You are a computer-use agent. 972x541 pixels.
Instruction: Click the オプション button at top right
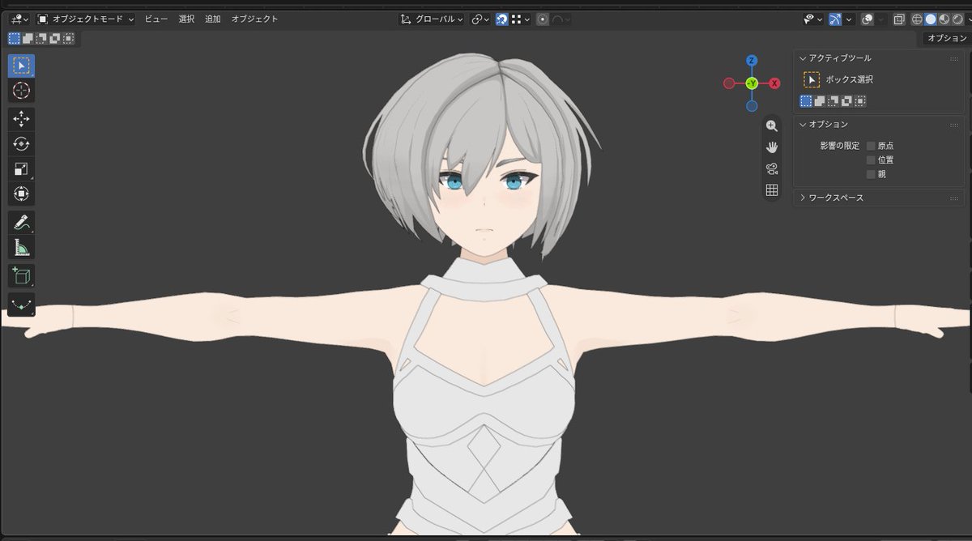coord(946,38)
